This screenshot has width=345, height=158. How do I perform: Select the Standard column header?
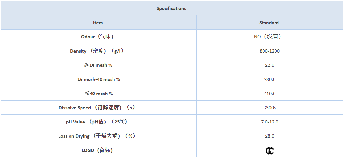point(269,23)
